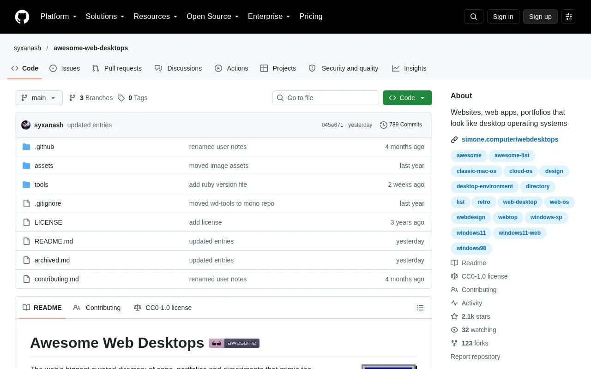Click the GitHub logo icon
This screenshot has height=369, width=591.
22,17
